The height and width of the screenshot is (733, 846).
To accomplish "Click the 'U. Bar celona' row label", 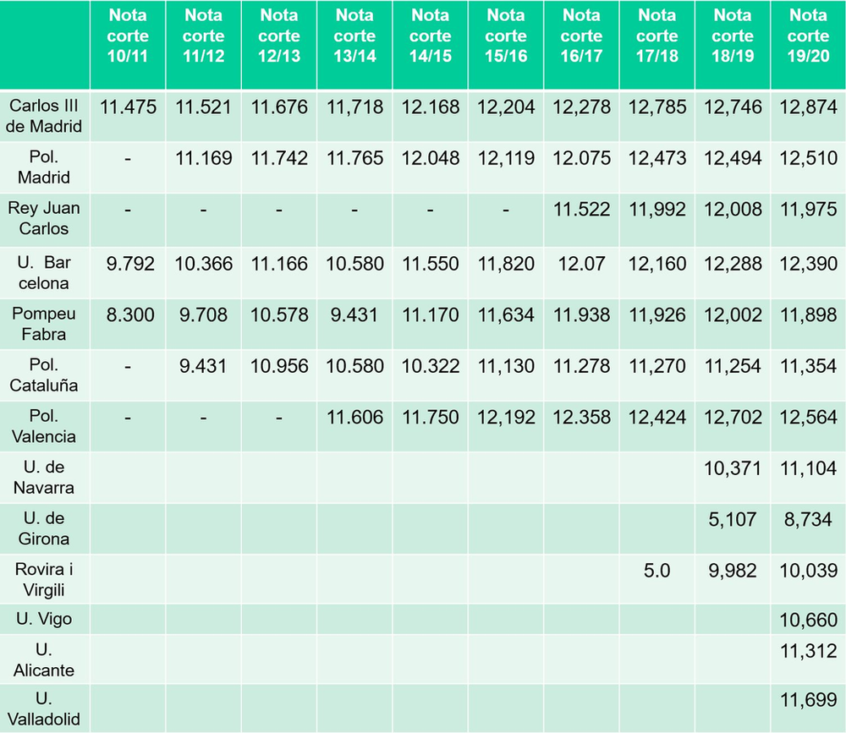I will click(44, 273).
